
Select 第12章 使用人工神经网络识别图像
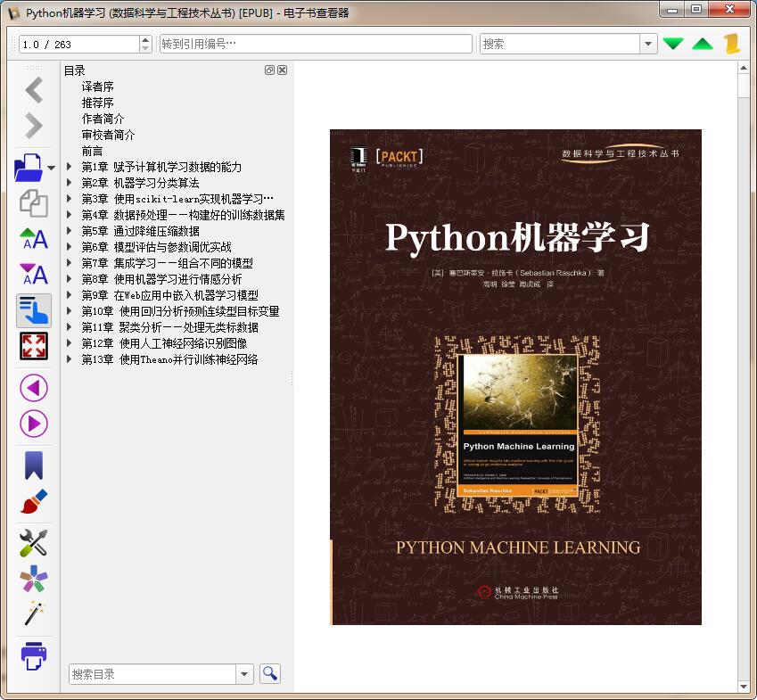point(164,343)
